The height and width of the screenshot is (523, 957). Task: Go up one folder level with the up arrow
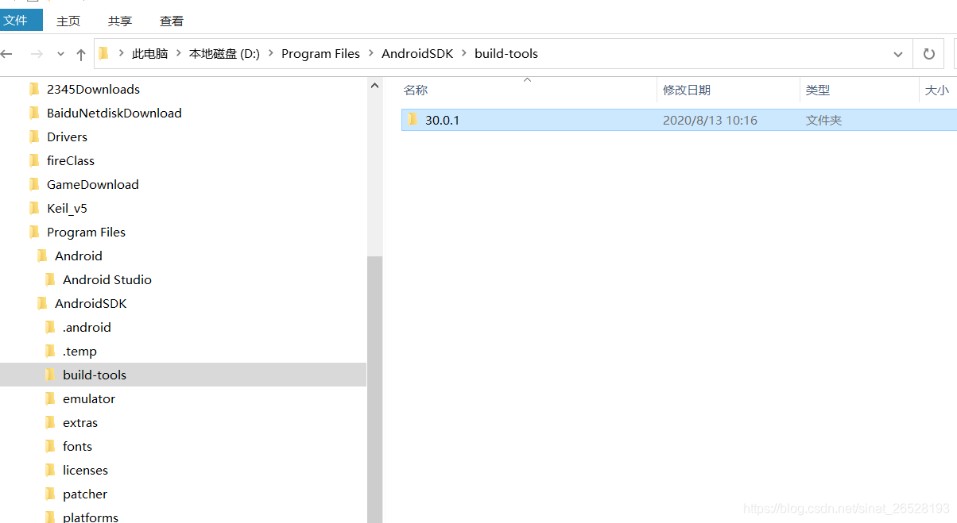79,53
